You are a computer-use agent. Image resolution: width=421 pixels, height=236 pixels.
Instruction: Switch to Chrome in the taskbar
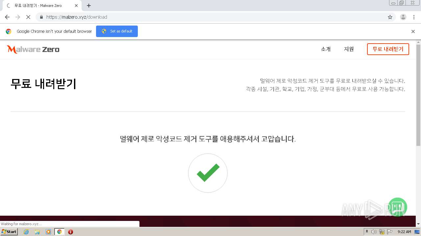[x=59, y=232]
